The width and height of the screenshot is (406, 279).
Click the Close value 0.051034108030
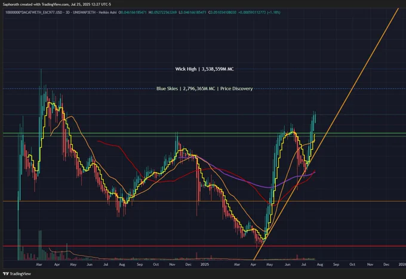(223, 12)
